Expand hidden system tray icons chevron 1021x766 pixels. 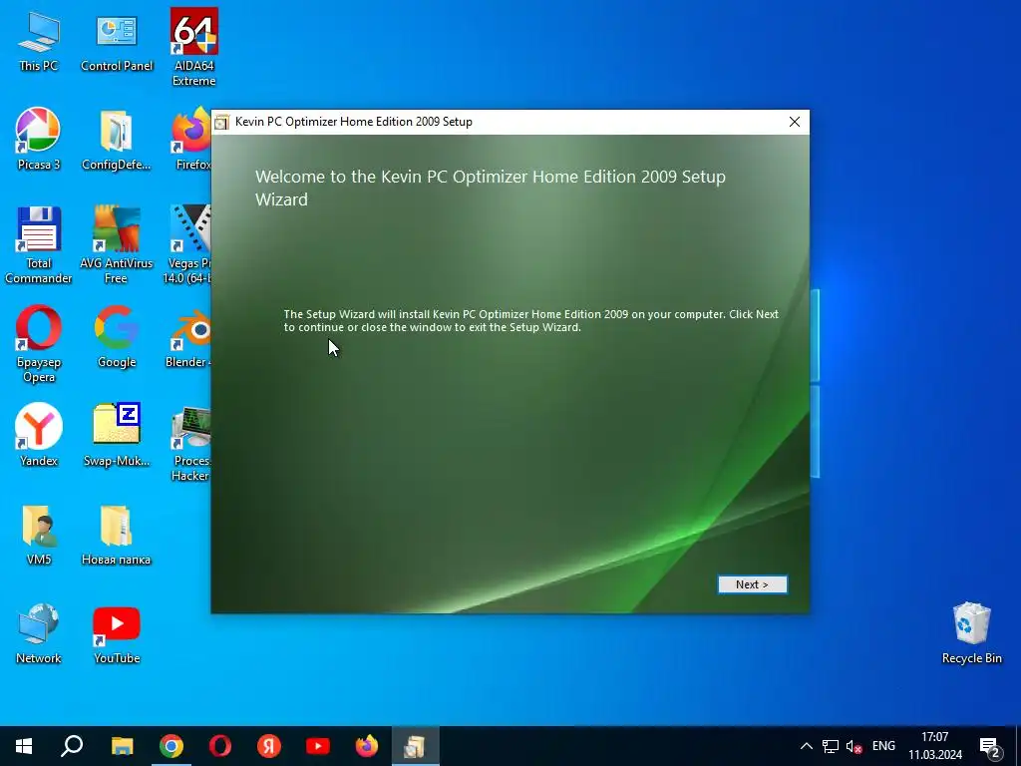pyautogui.click(x=806, y=746)
